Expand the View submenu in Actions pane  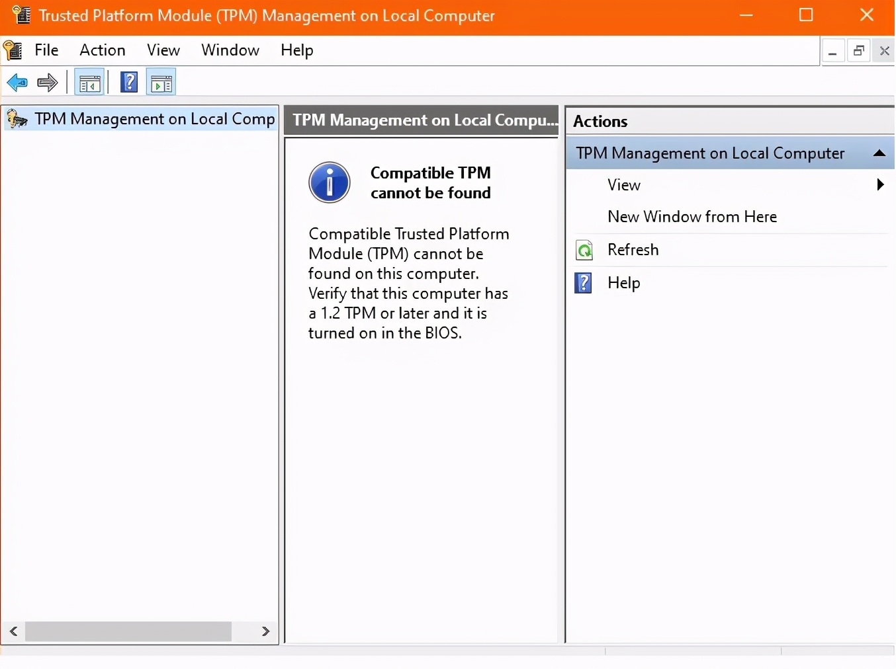click(879, 185)
